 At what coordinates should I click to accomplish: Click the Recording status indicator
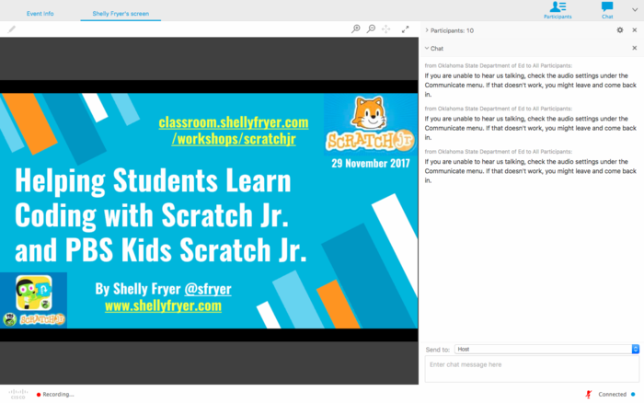[55, 394]
